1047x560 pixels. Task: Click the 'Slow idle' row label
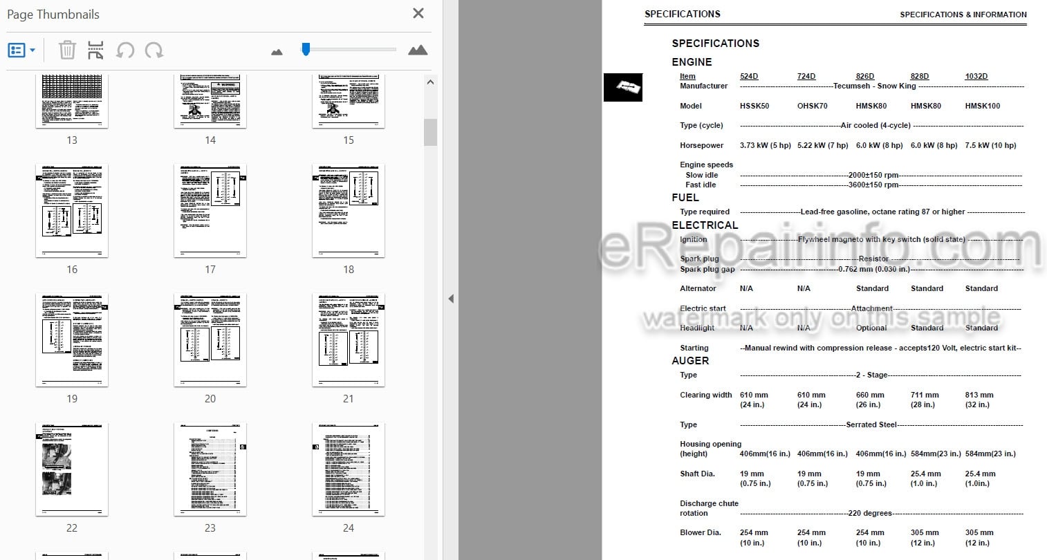pyautogui.click(x=702, y=175)
